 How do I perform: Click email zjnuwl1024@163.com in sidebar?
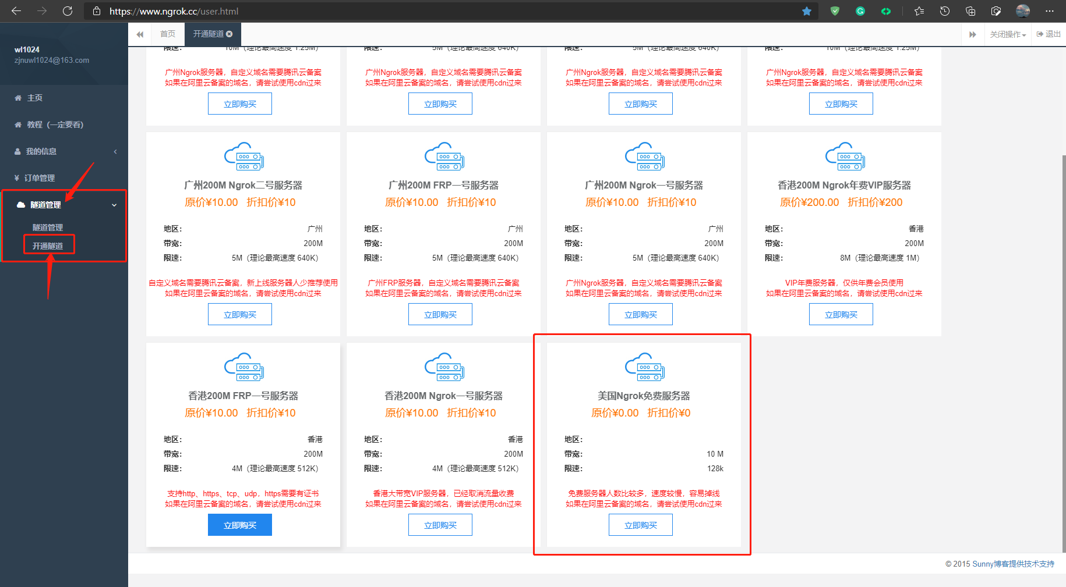[x=52, y=61]
